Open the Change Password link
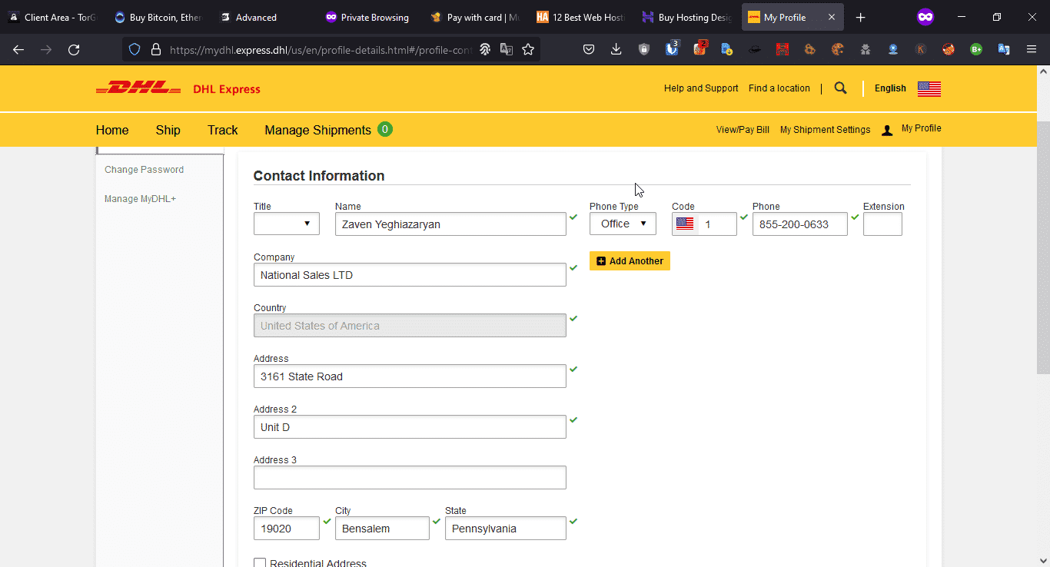 pos(144,170)
